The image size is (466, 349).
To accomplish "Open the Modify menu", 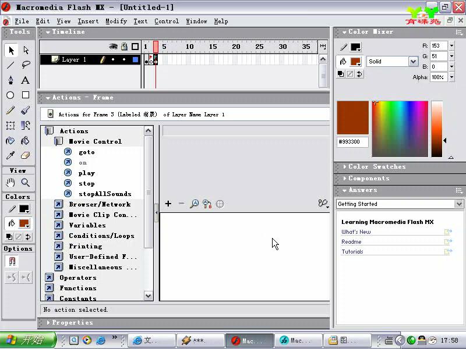I will (116, 21).
